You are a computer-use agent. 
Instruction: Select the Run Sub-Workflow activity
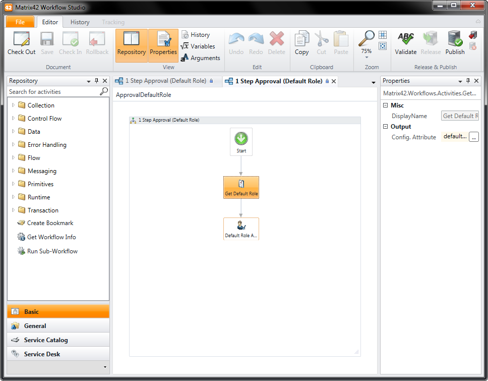click(47, 251)
